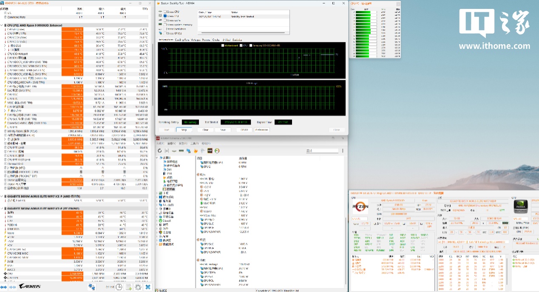Toggle the Motherboard graph checkbox

point(223,45)
